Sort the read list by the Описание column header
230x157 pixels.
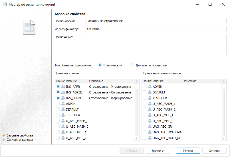coord(96,81)
